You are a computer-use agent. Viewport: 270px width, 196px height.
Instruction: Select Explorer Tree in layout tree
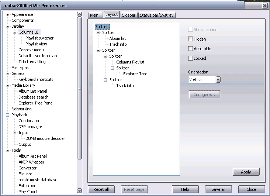[135, 74]
